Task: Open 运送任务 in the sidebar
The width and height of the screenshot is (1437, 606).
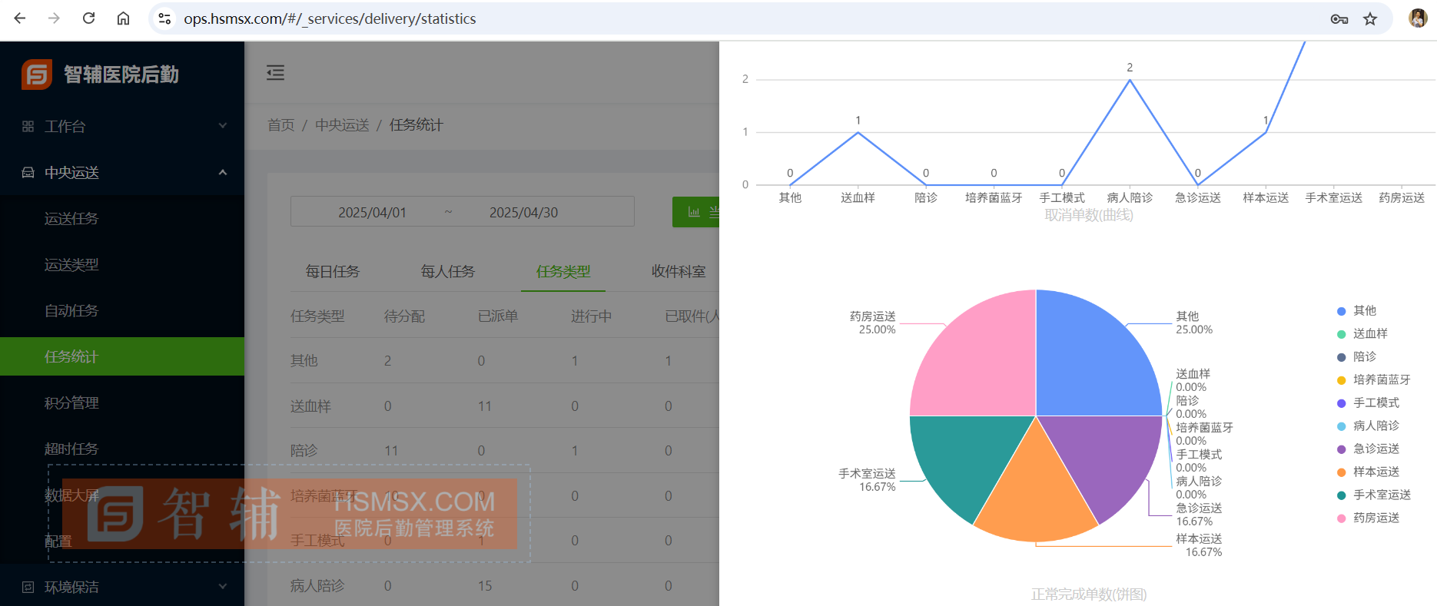Action: point(71,218)
